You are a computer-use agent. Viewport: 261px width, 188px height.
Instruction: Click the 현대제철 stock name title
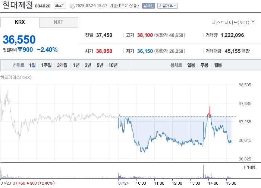[x=18, y=5]
